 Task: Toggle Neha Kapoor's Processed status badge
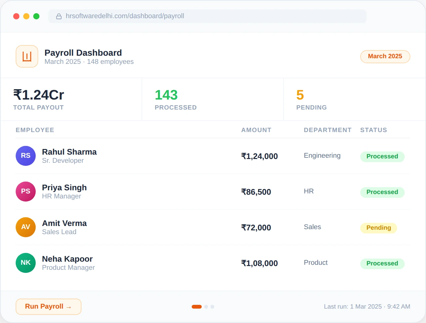tap(382, 264)
